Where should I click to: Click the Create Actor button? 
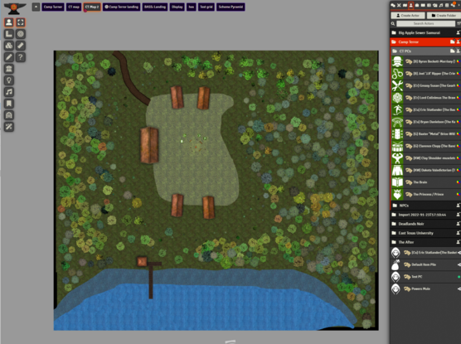(x=408, y=15)
